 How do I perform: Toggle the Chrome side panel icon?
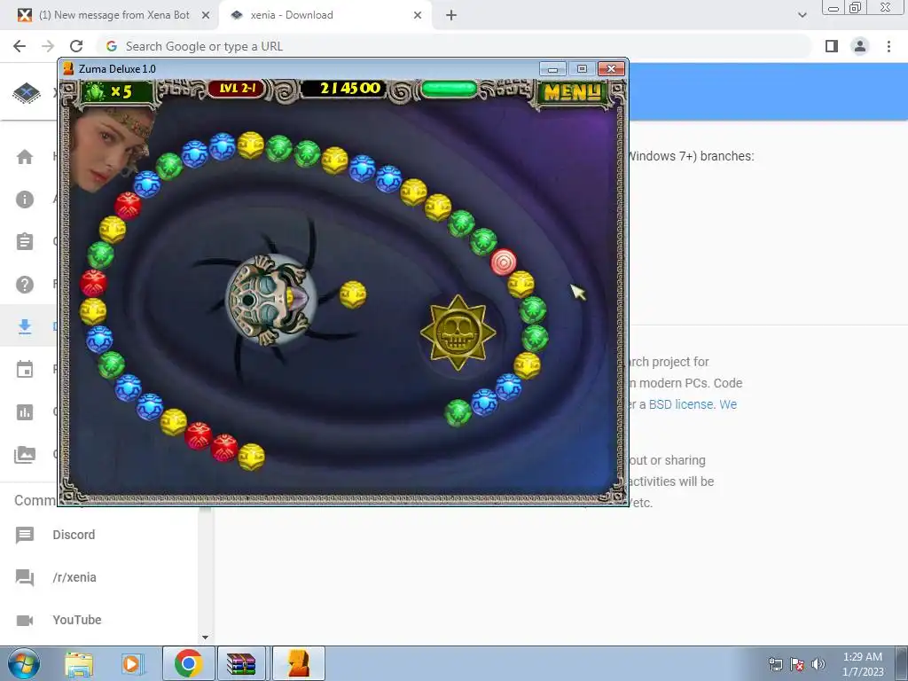[832, 46]
